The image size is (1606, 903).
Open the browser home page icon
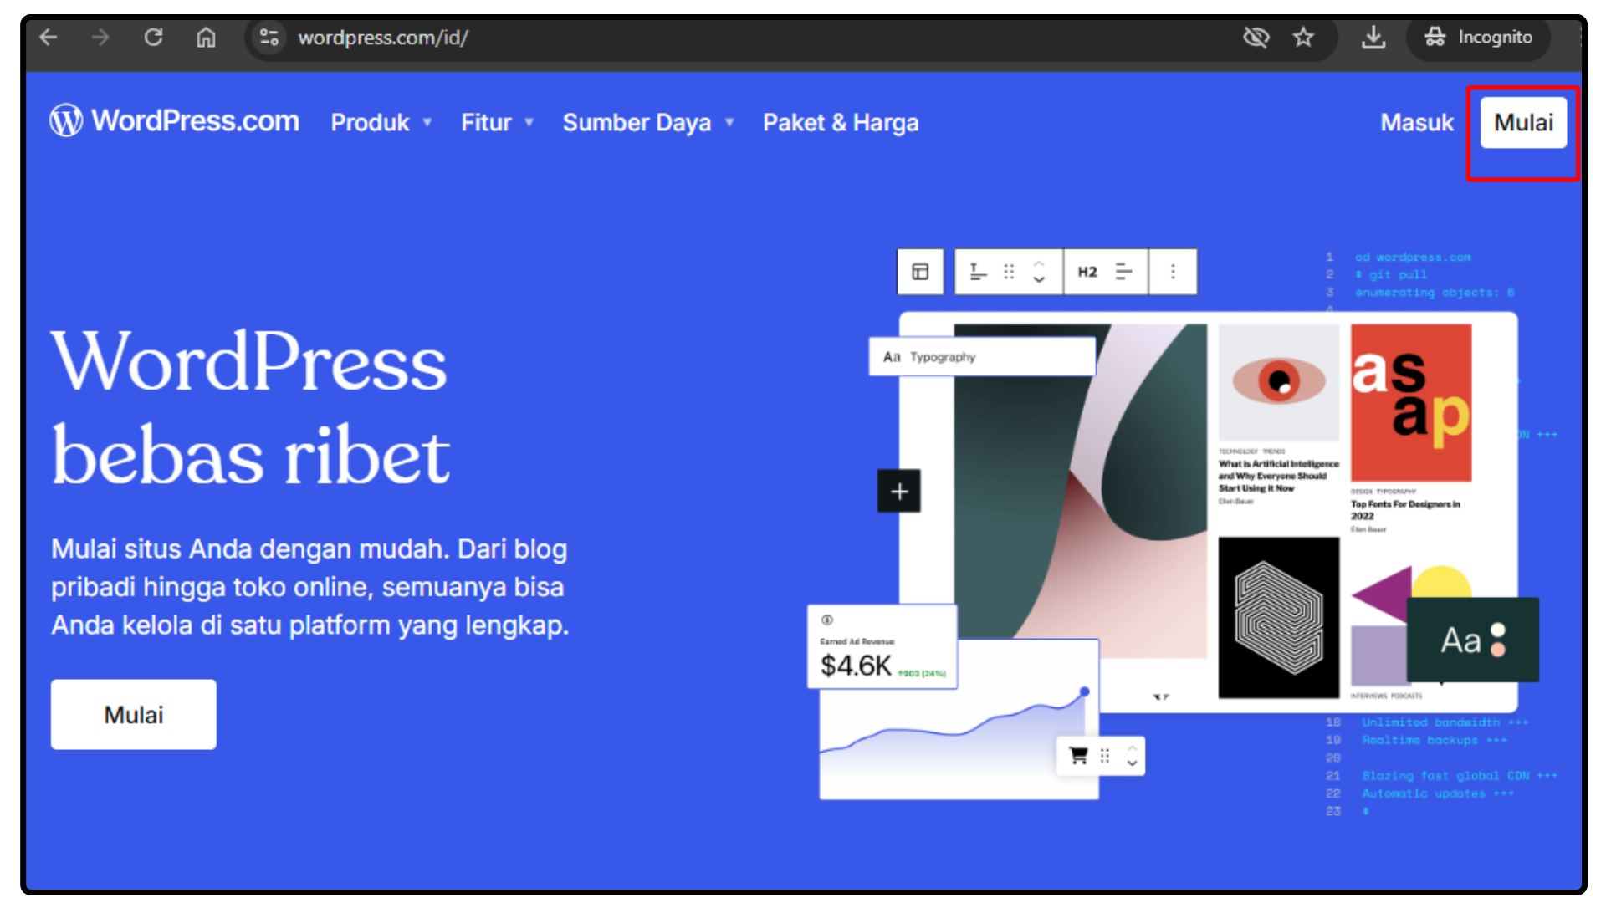coord(206,38)
